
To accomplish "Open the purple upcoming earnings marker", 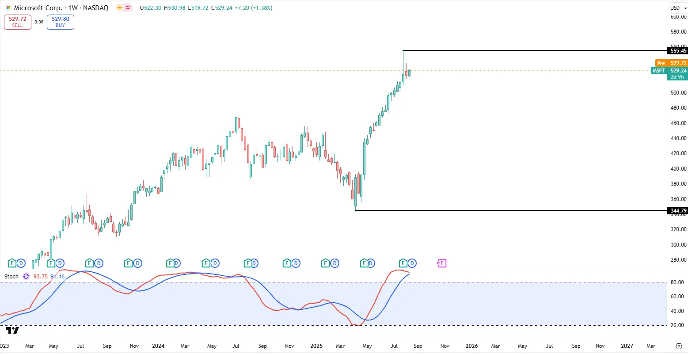I will (441, 263).
